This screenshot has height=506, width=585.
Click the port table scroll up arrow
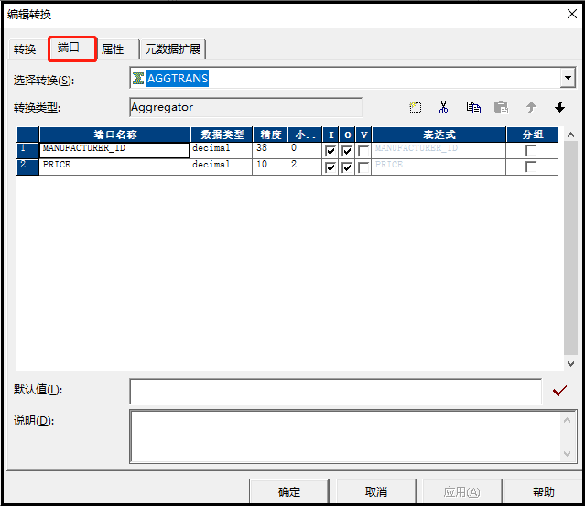click(x=570, y=135)
